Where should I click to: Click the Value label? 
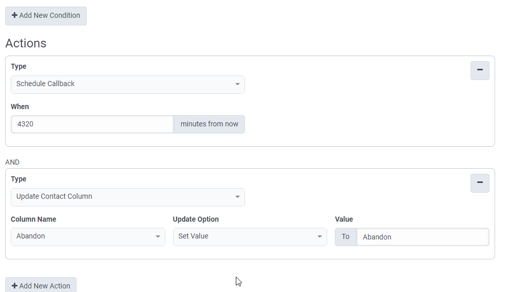click(344, 219)
